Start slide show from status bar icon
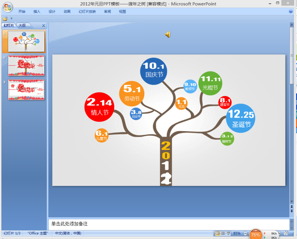The width and height of the screenshot is (297, 239). [x=228, y=234]
